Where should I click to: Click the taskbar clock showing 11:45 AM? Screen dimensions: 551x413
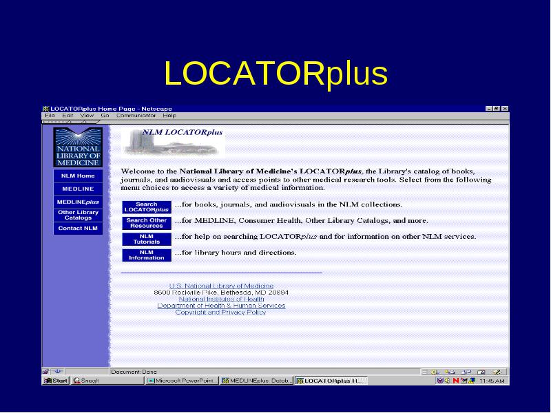492,381
